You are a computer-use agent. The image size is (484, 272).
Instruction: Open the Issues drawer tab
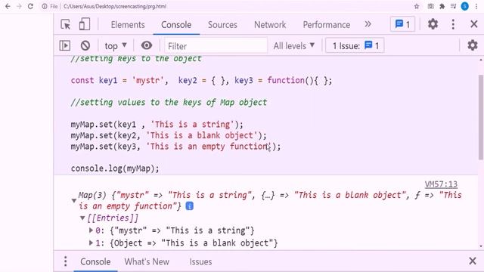(200, 261)
